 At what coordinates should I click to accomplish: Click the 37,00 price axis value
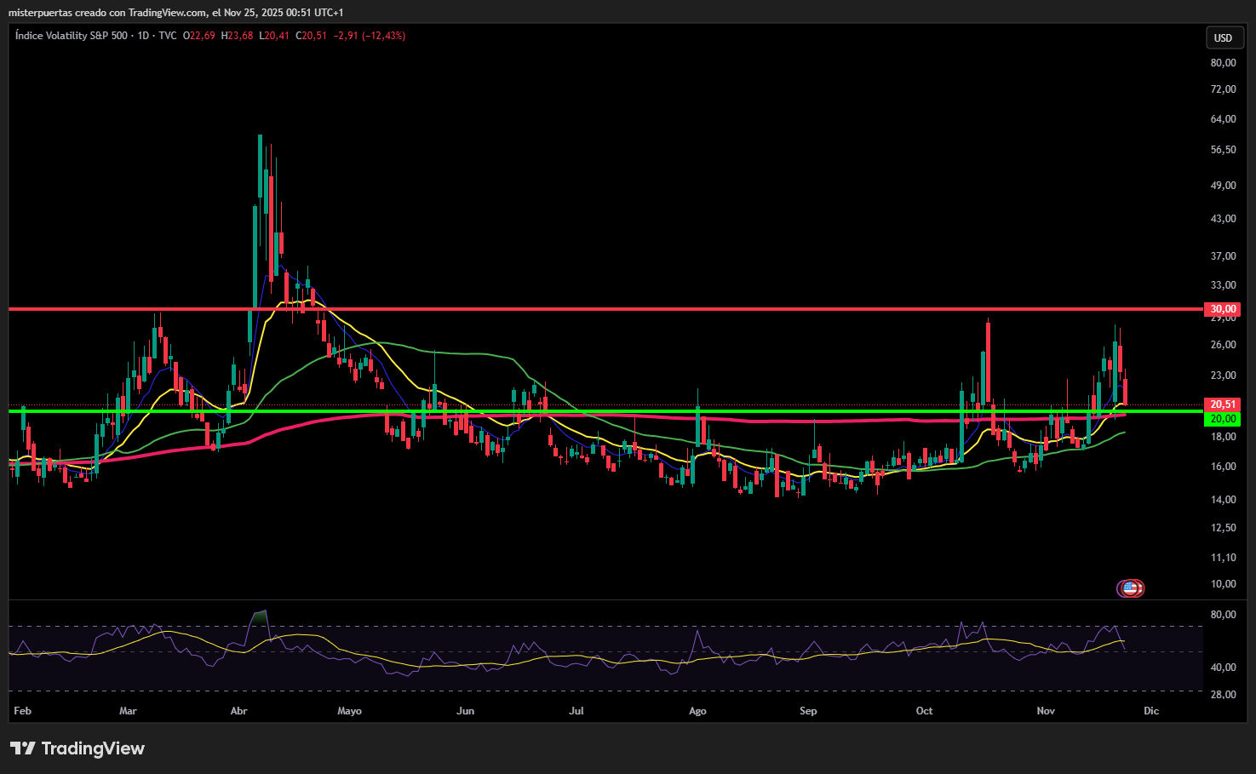pyautogui.click(x=1223, y=256)
